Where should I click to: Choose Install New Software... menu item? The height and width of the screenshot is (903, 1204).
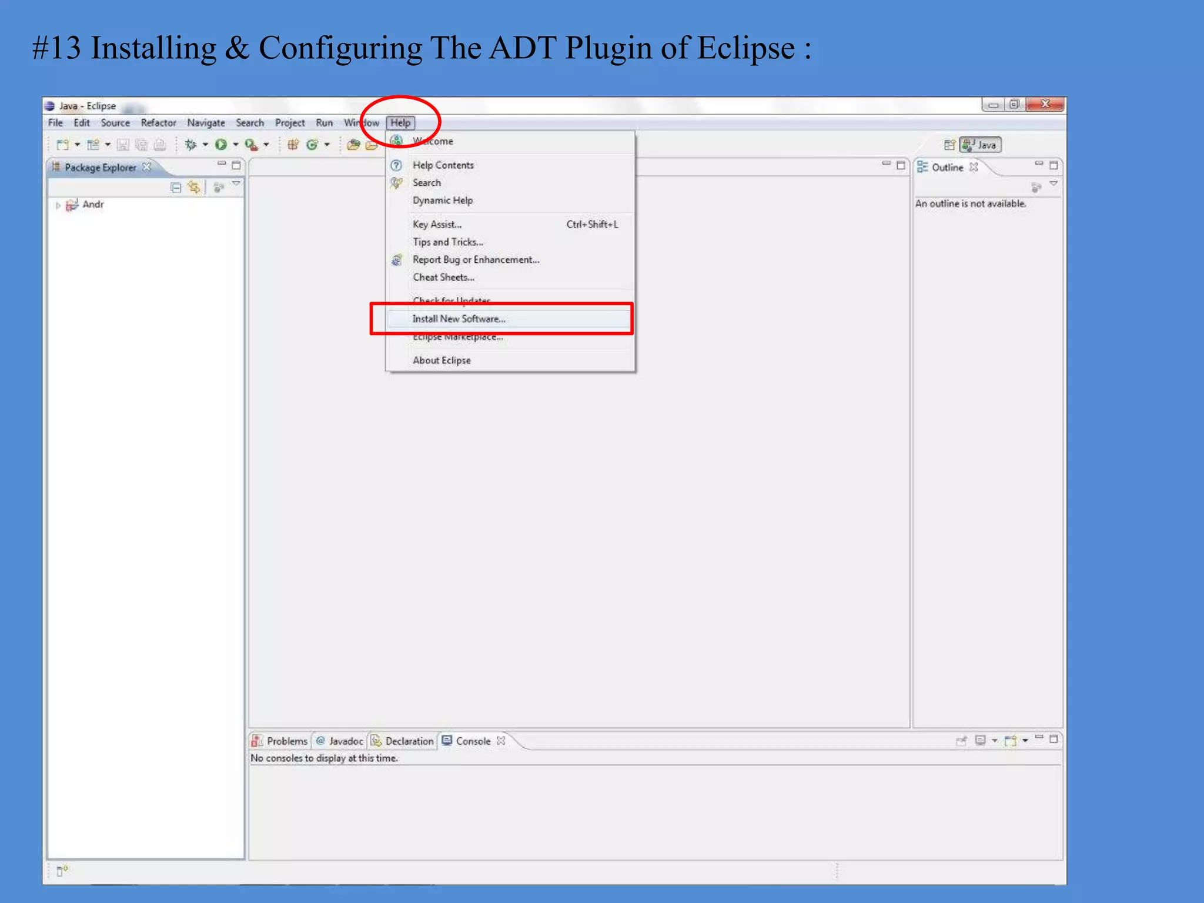coord(510,319)
